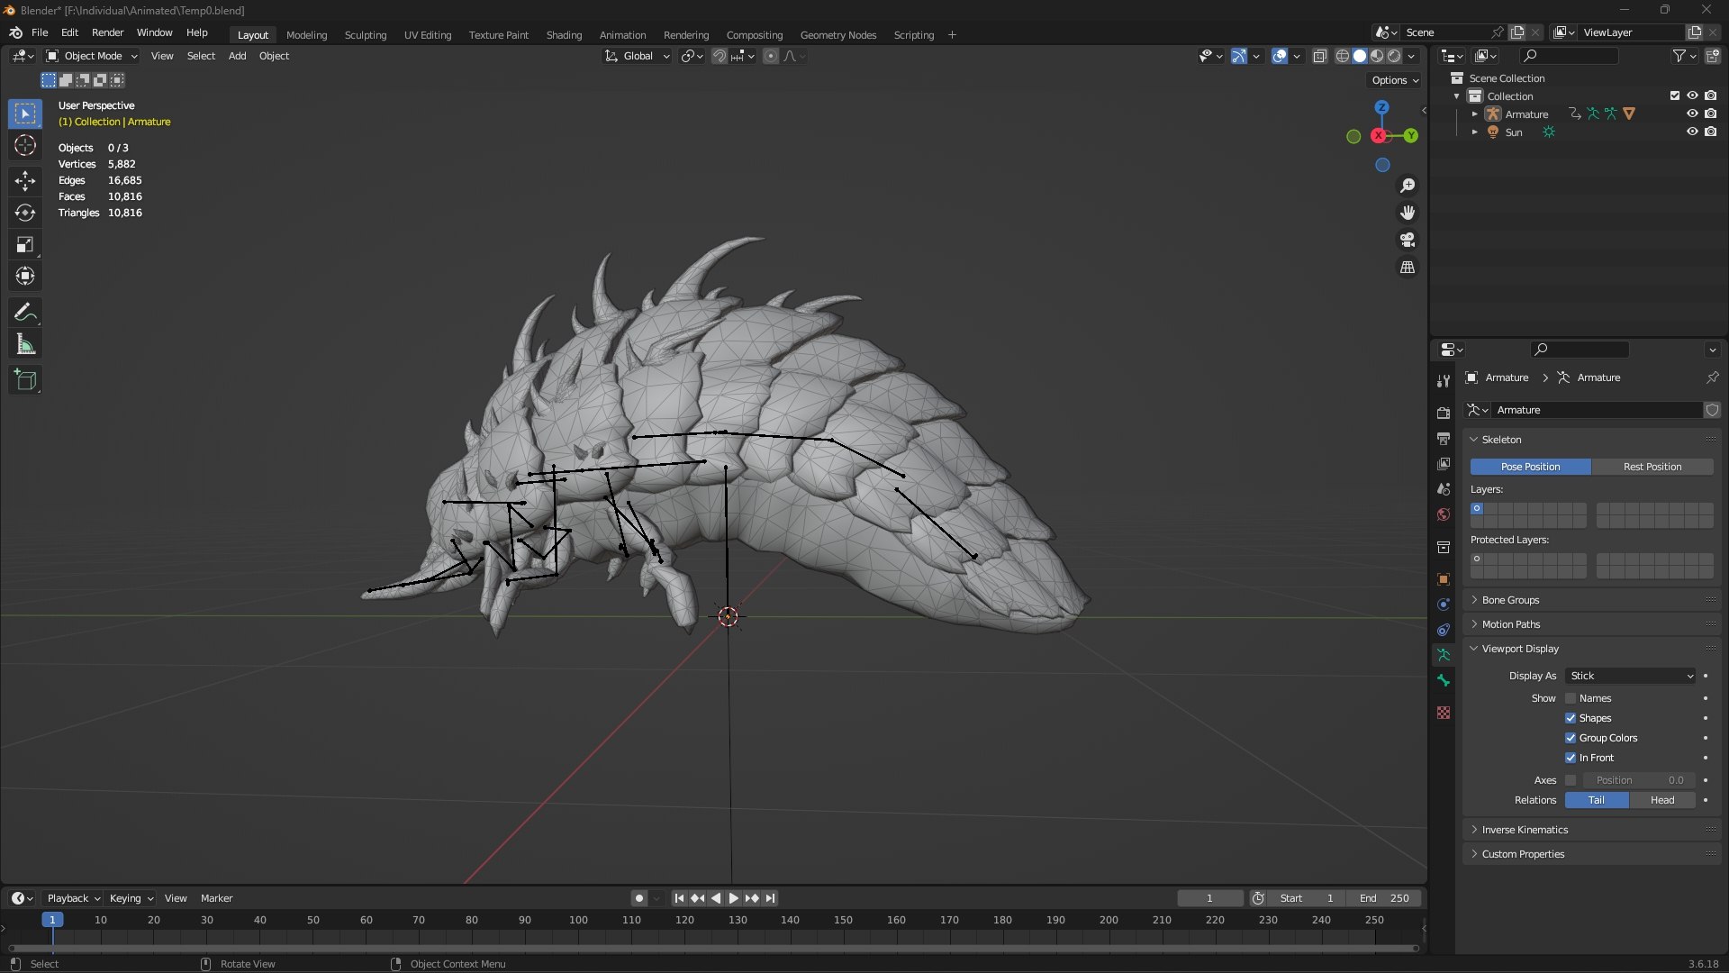Image resolution: width=1729 pixels, height=973 pixels.
Task: Open the Display As Stick dropdown
Action: (1631, 676)
